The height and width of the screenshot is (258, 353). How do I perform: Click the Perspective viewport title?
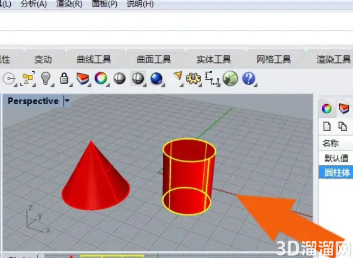(33, 101)
